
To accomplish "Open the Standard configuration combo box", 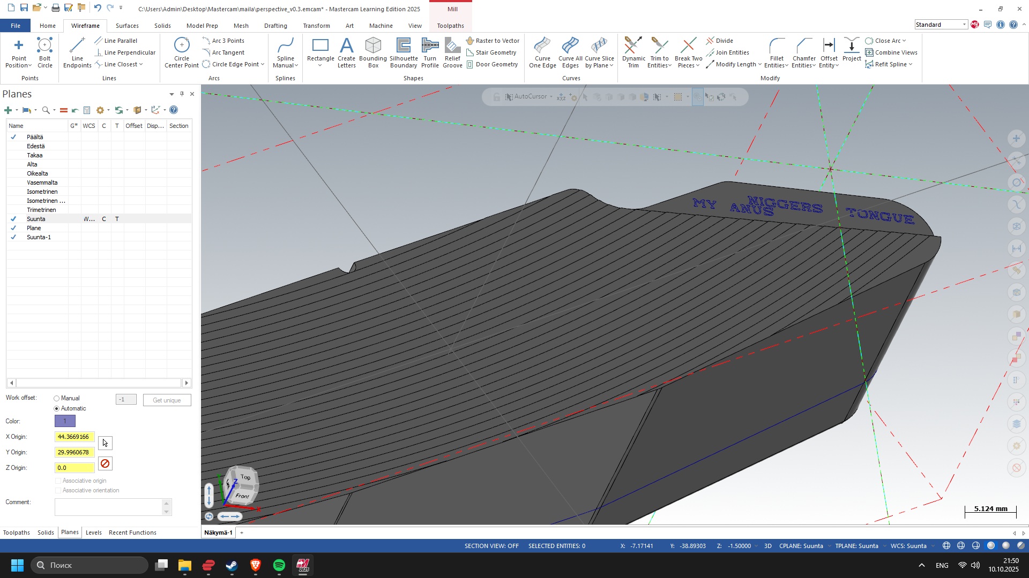I will [x=941, y=25].
